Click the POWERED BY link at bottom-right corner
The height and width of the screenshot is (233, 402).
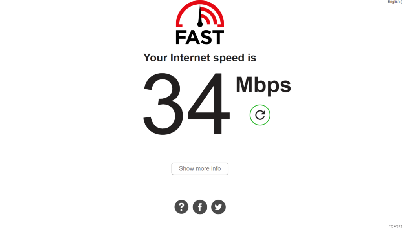(x=395, y=226)
